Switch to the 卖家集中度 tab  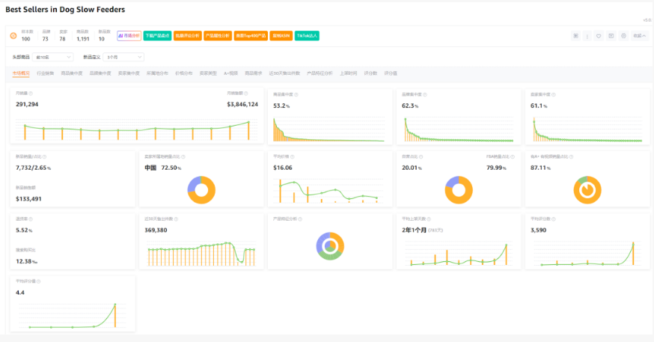(129, 73)
